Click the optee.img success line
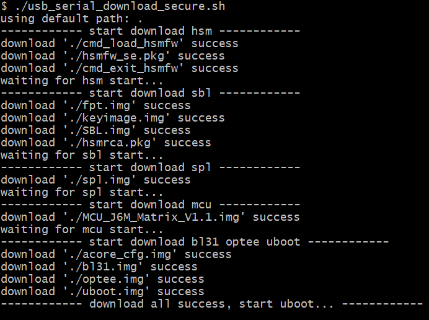 (102, 279)
